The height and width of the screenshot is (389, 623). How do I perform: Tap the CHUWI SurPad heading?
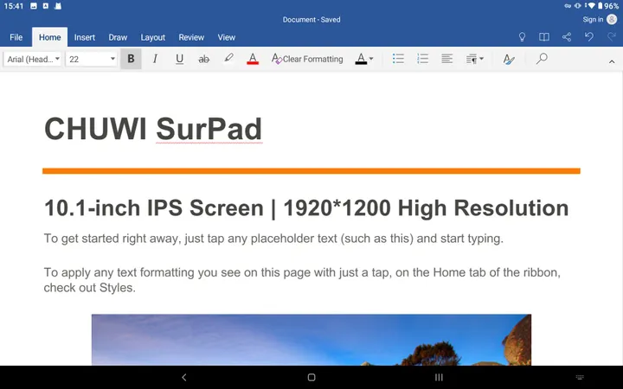click(x=153, y=129)
